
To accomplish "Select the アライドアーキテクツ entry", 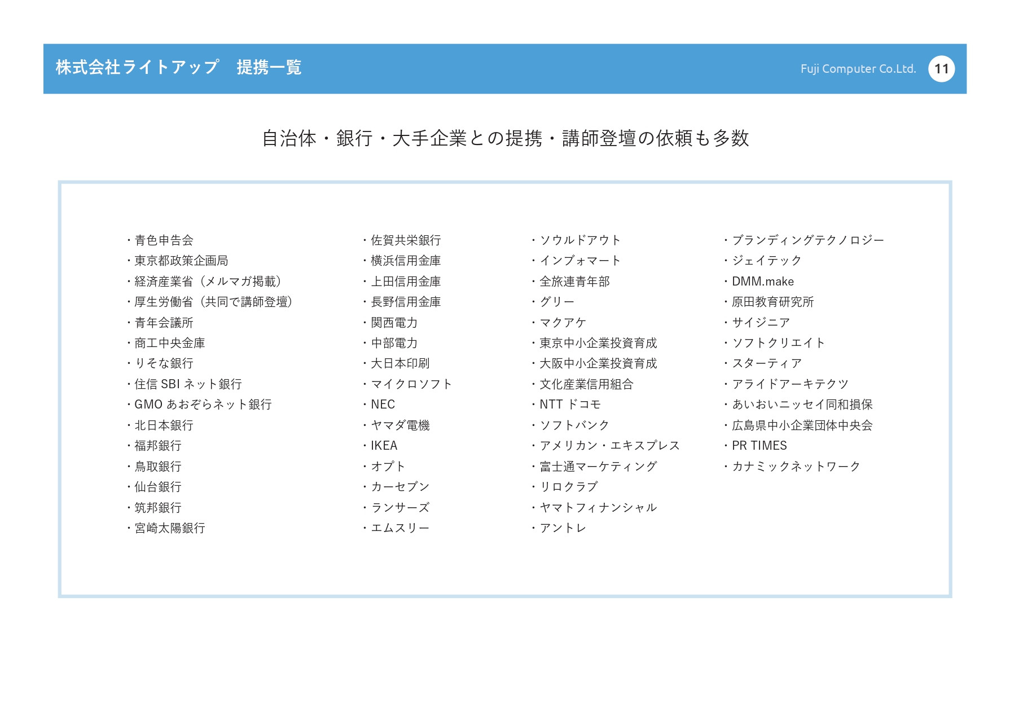I will pos(787,384).
